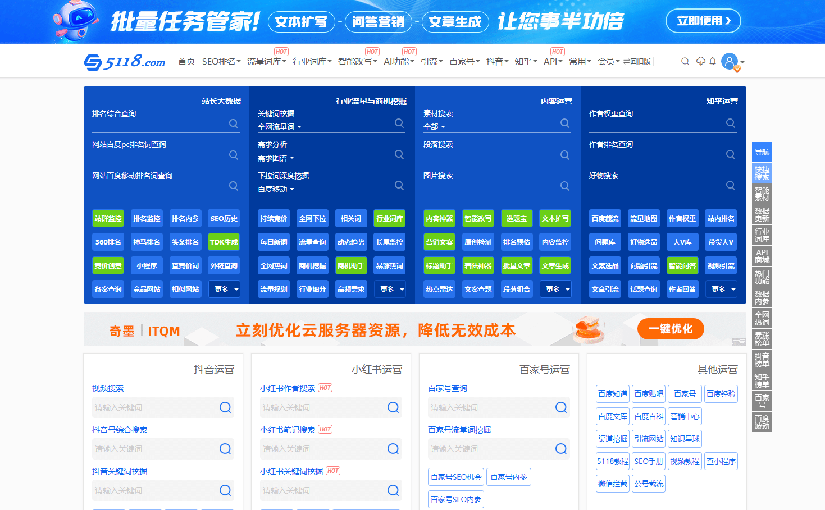Click the magnifier in the 排名综合查询 field

(234, 123)
